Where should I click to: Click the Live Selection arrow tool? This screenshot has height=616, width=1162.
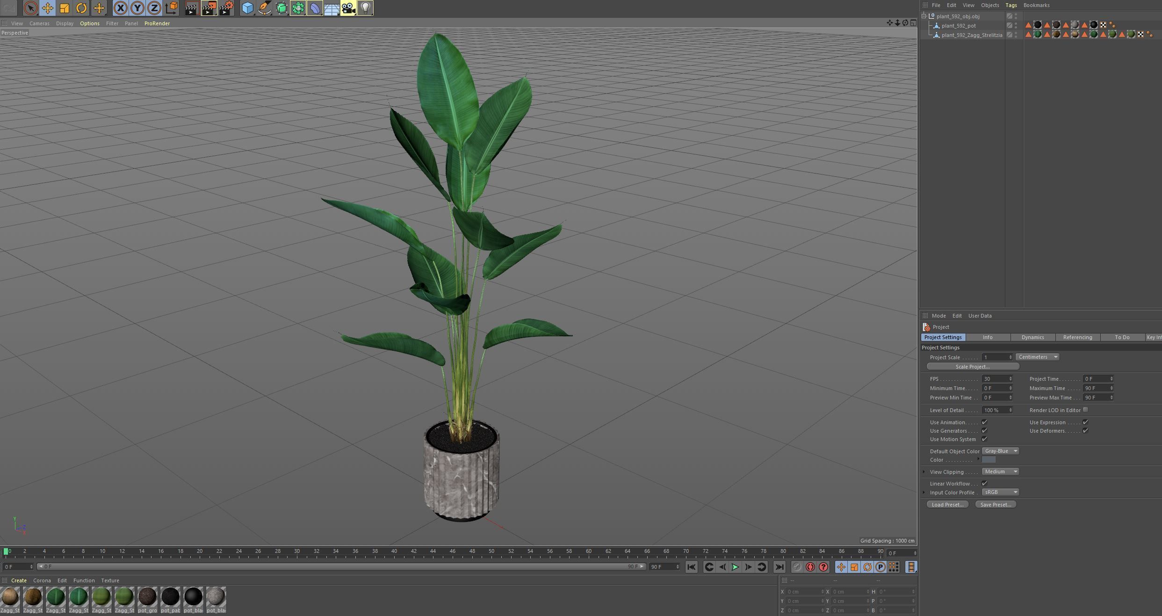[30, 8]
